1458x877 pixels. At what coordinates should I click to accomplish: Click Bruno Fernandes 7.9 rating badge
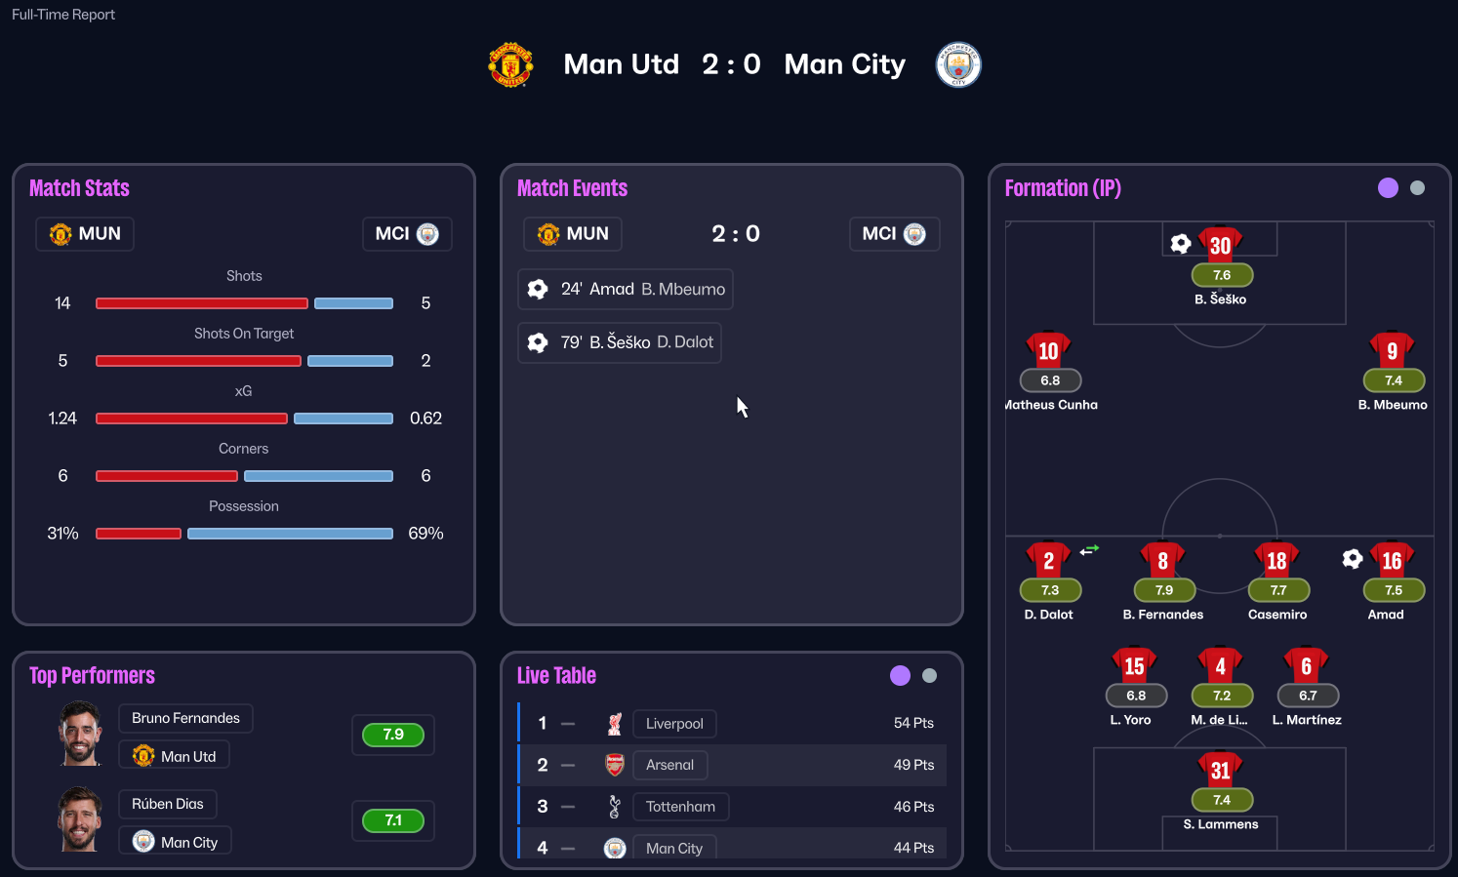point(393,735)
